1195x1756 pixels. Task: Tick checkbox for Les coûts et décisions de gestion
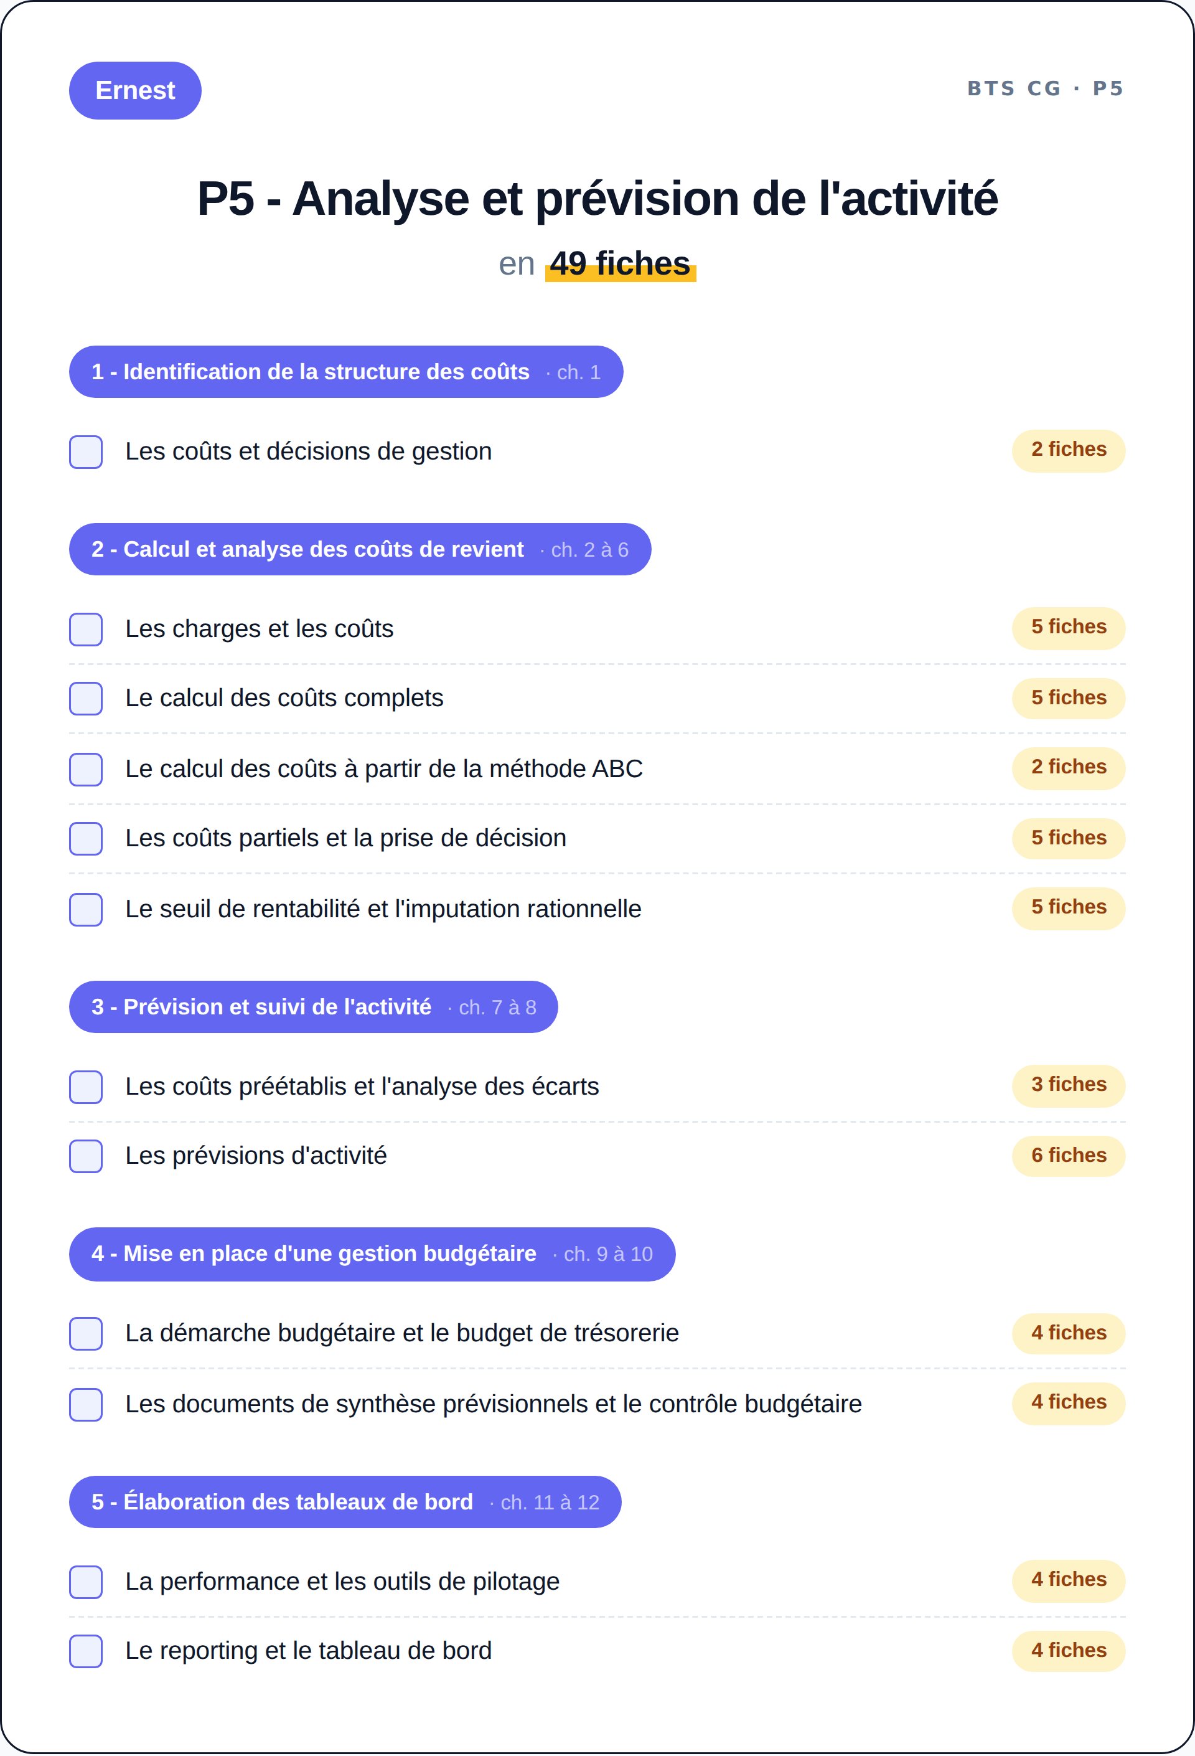pos(86,452)
